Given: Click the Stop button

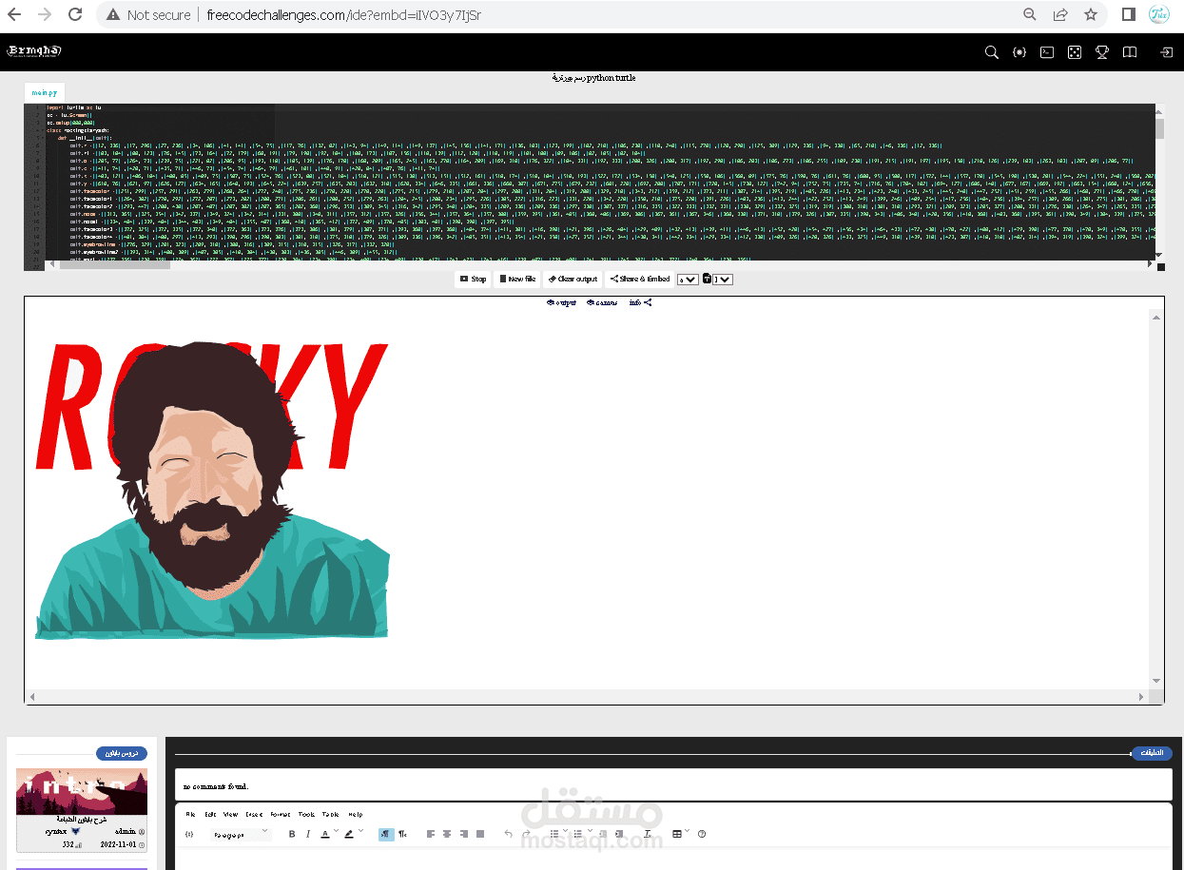Looking at the screenshot, I should click(x=473, y=280).
